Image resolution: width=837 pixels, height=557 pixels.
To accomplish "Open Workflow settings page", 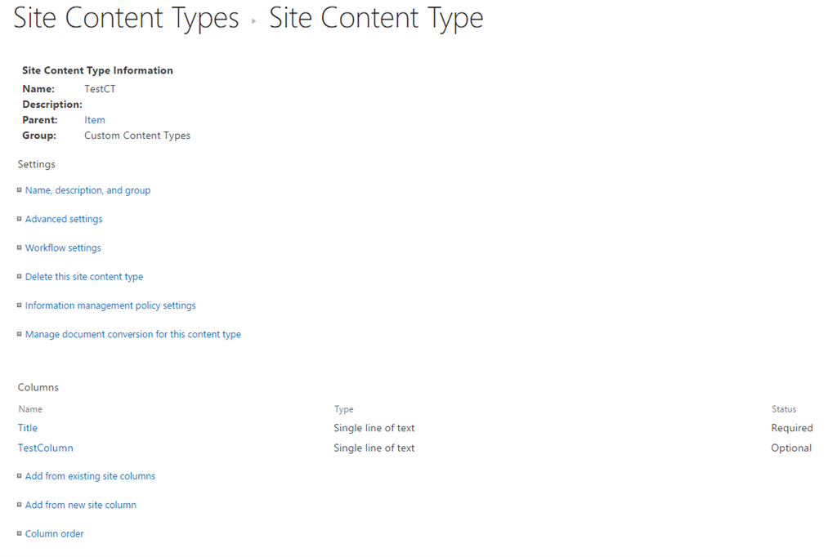I will coord(63,247).
